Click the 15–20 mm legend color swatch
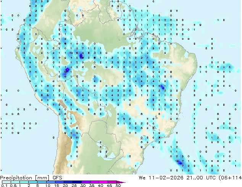 point(59,182)
